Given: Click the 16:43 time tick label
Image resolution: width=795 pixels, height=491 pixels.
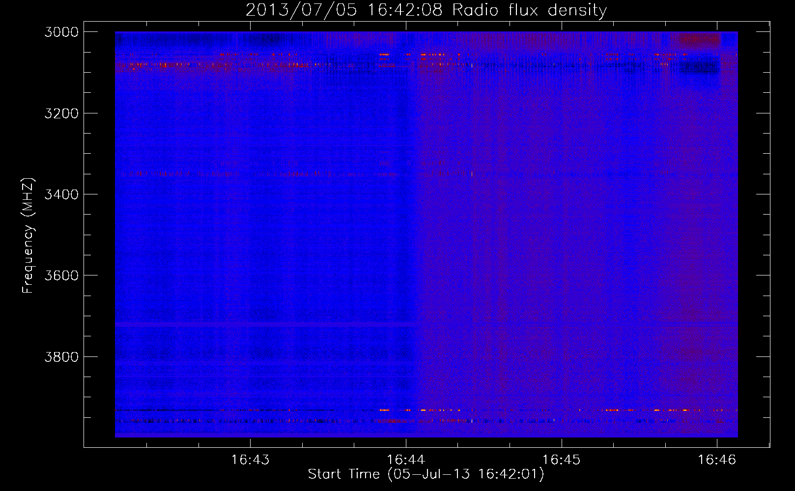Looking at the screenshot, I should (251, 460).
